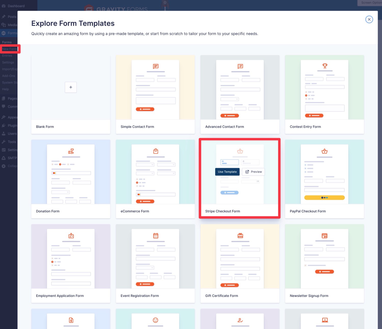
Task: Open System Status in Forms submenu
Action: click(10, 82)
